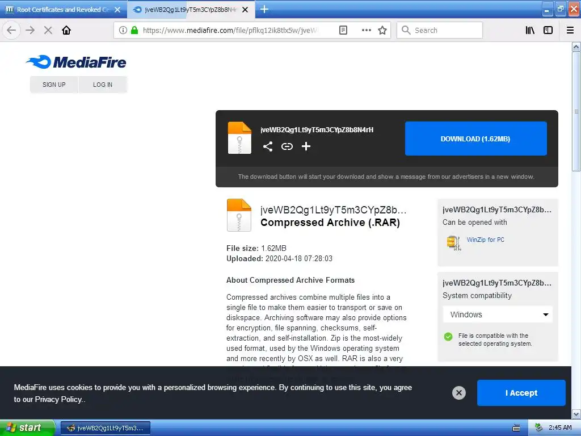The height and width of the screenshot is (436, 581).
Task: Click the 2:45 AM clock
Action: (x=560, y=427)
